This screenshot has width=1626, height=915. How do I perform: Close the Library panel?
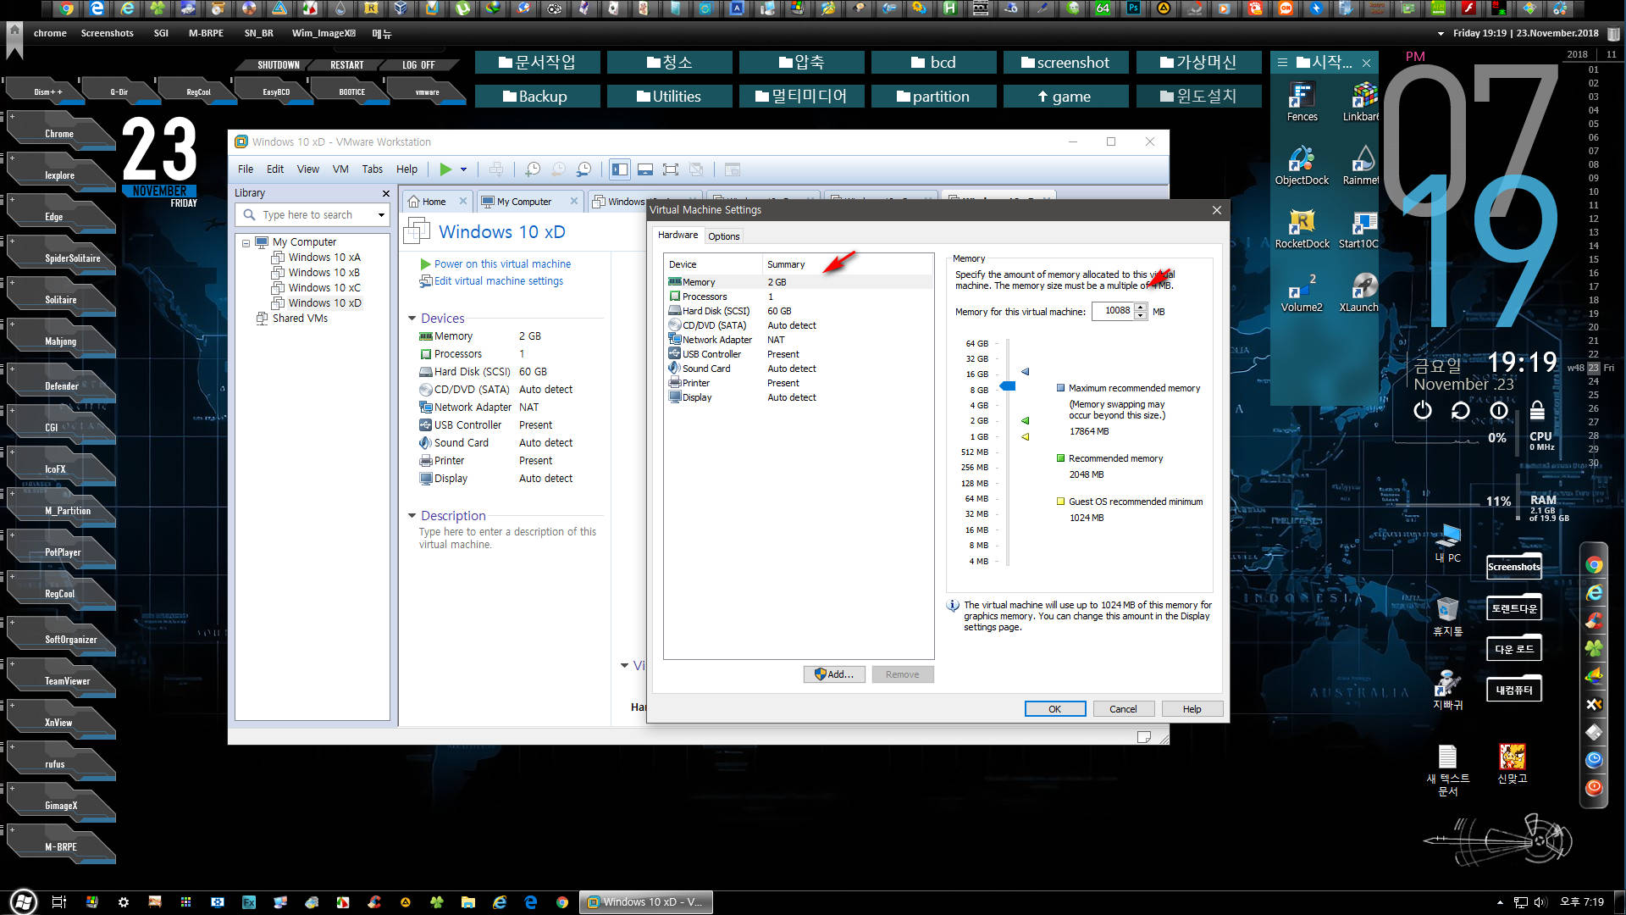pos(386,193)
